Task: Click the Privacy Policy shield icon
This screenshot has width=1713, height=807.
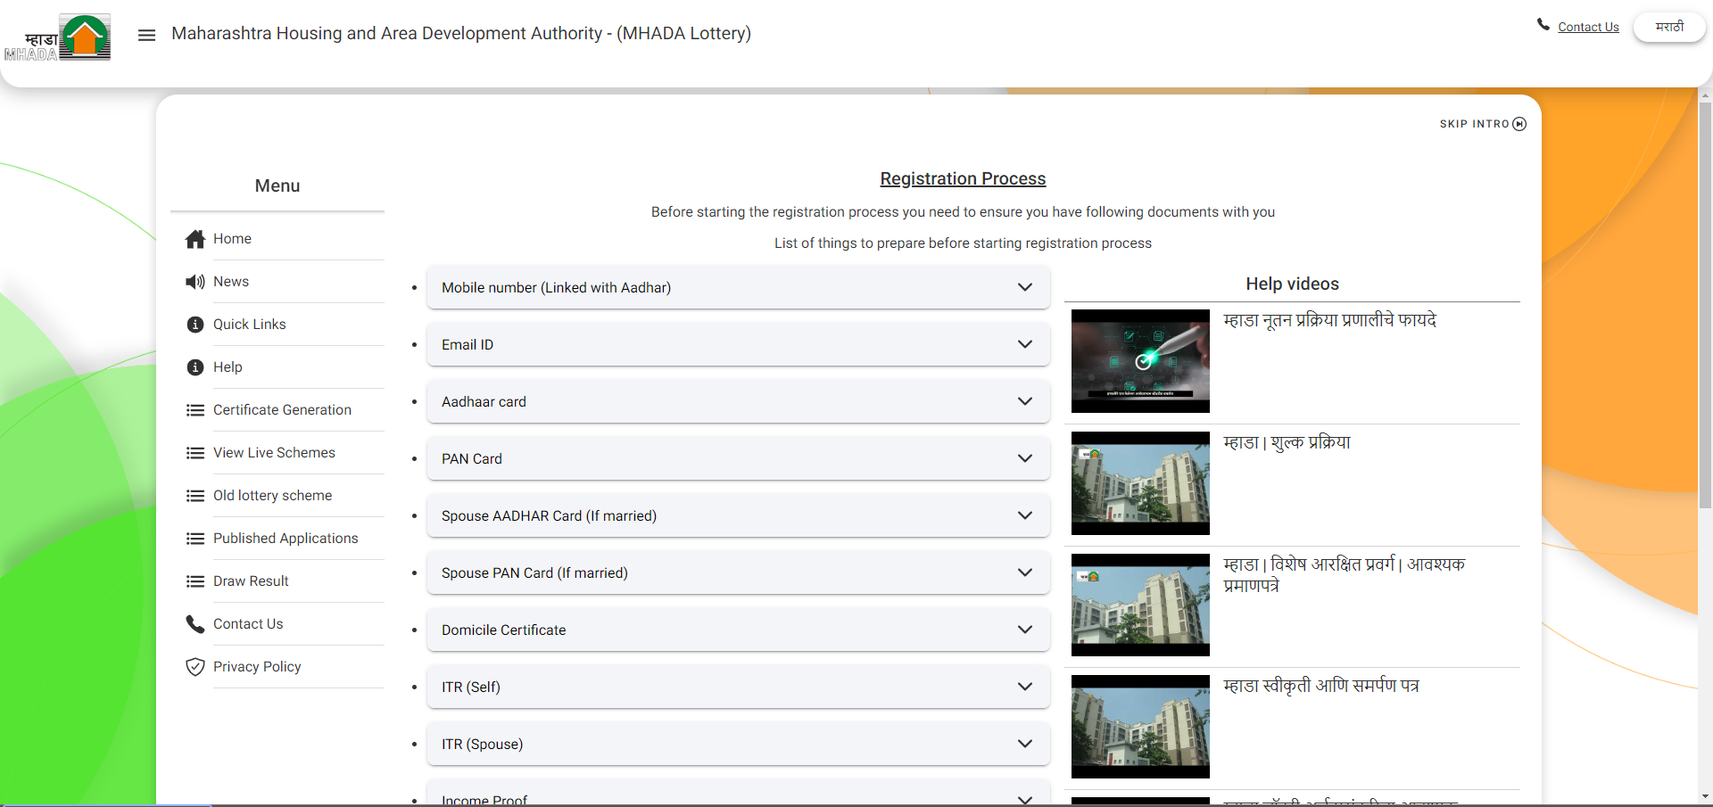Action: pyautogui.click(x=195, y=667)
